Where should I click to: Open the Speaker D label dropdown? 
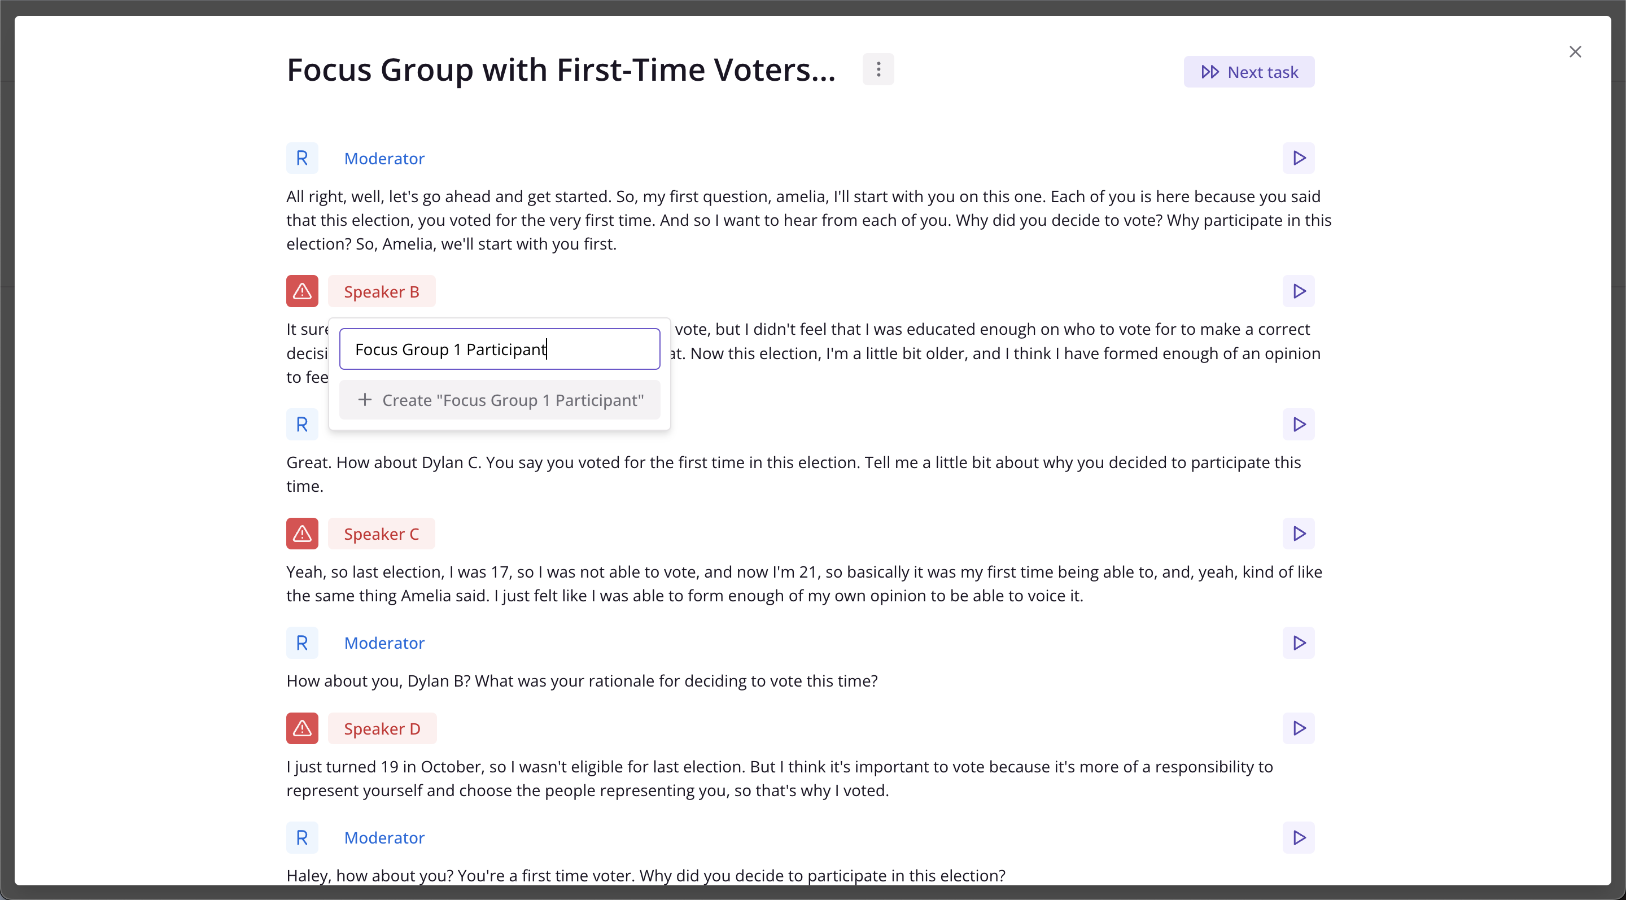(382, 728)
